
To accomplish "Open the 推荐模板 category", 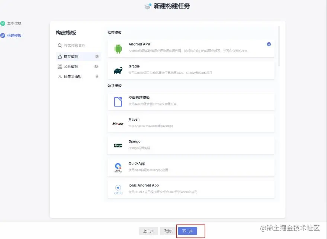I will click(x=78, y=56).
